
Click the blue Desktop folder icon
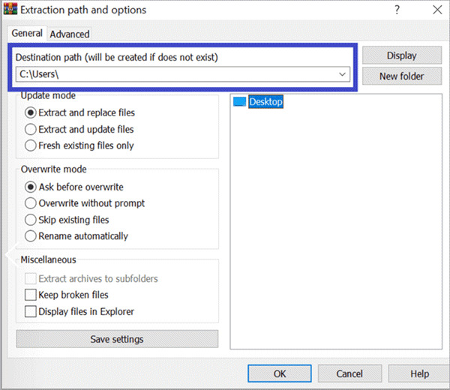point(240,102)
